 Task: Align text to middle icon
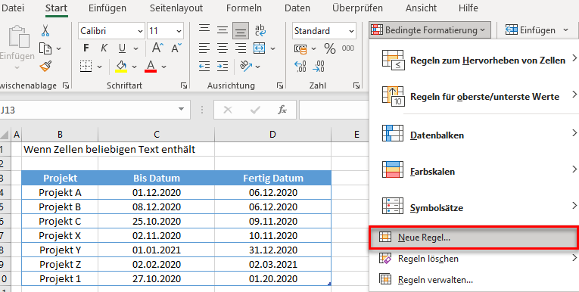pos(223,30)
